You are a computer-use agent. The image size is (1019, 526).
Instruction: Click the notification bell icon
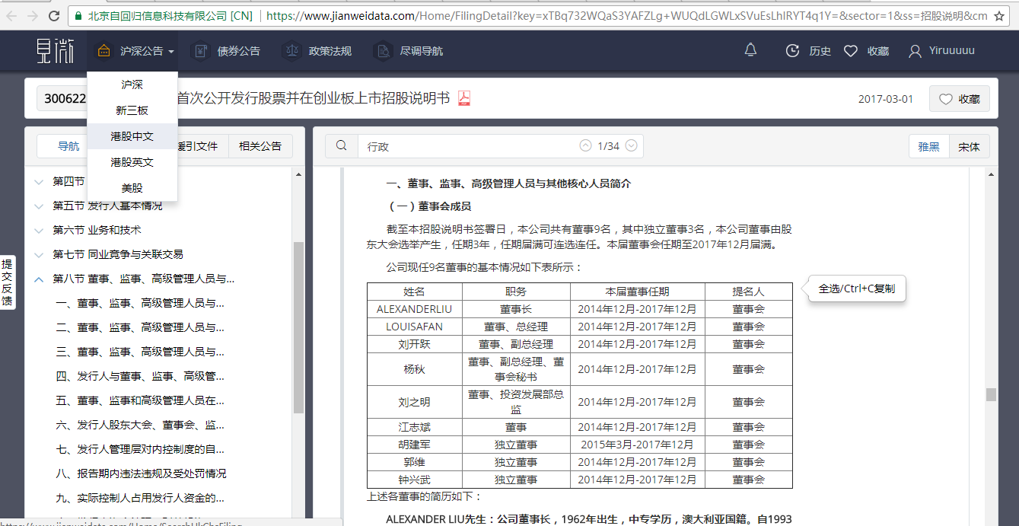click(x=750, y=50)
